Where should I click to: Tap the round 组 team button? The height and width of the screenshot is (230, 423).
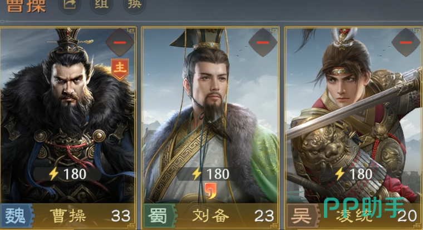tap(102, 4)
